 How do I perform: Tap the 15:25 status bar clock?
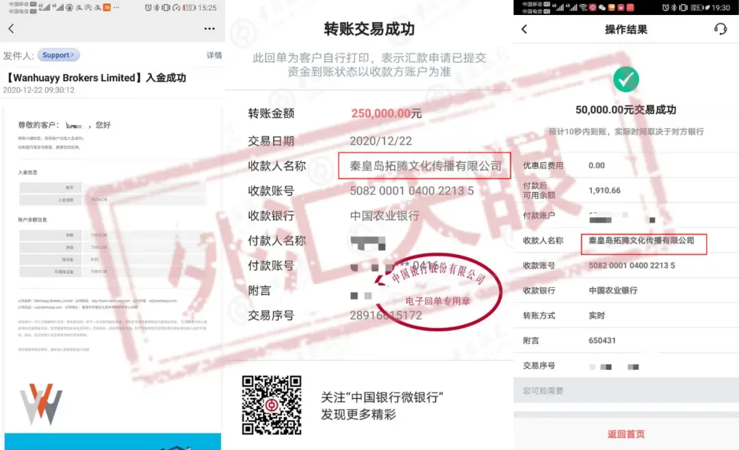click(207, 8)
